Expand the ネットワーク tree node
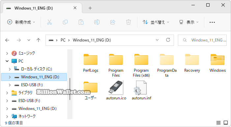This screenshot has width=231, height=127. point(7,116)
